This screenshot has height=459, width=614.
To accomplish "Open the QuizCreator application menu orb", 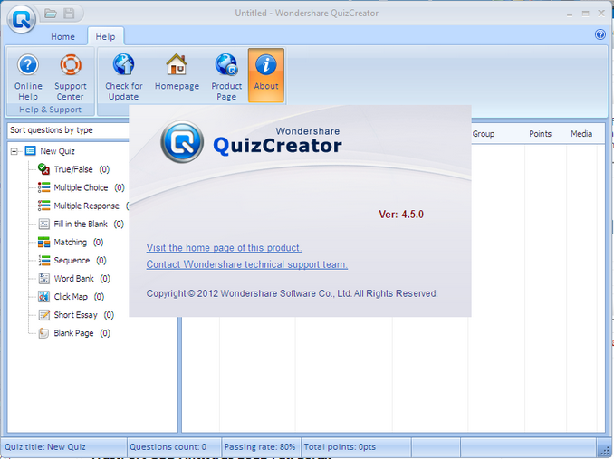I will pyautogui.click(x=21, y=19).
